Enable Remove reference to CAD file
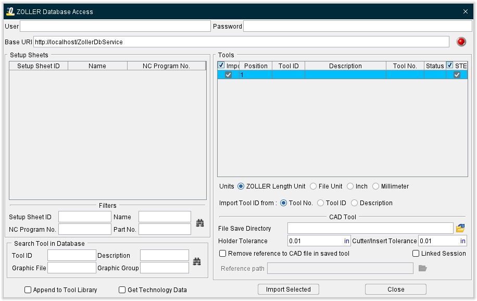This screenshot has width=477, height=301. [223, 254]
